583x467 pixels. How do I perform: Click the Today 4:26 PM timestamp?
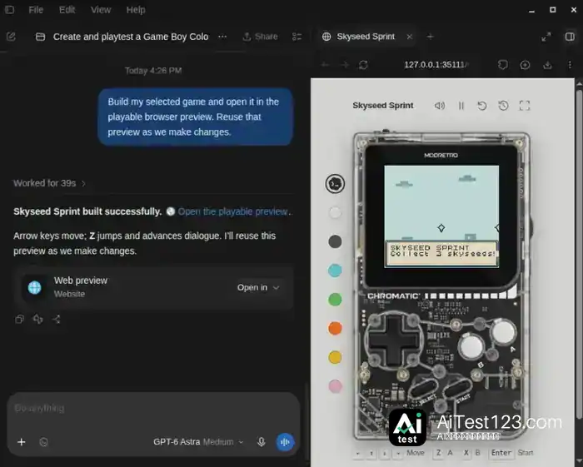153,71
